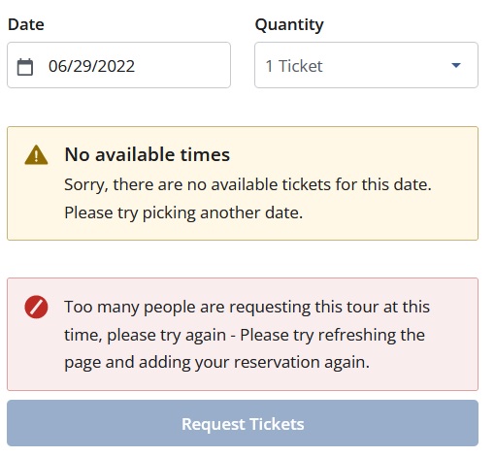Image resolution: width=495 pixels, height=457 pixels.
Task: Open the 1 Ticket combo box
Action: click(366, 65)
